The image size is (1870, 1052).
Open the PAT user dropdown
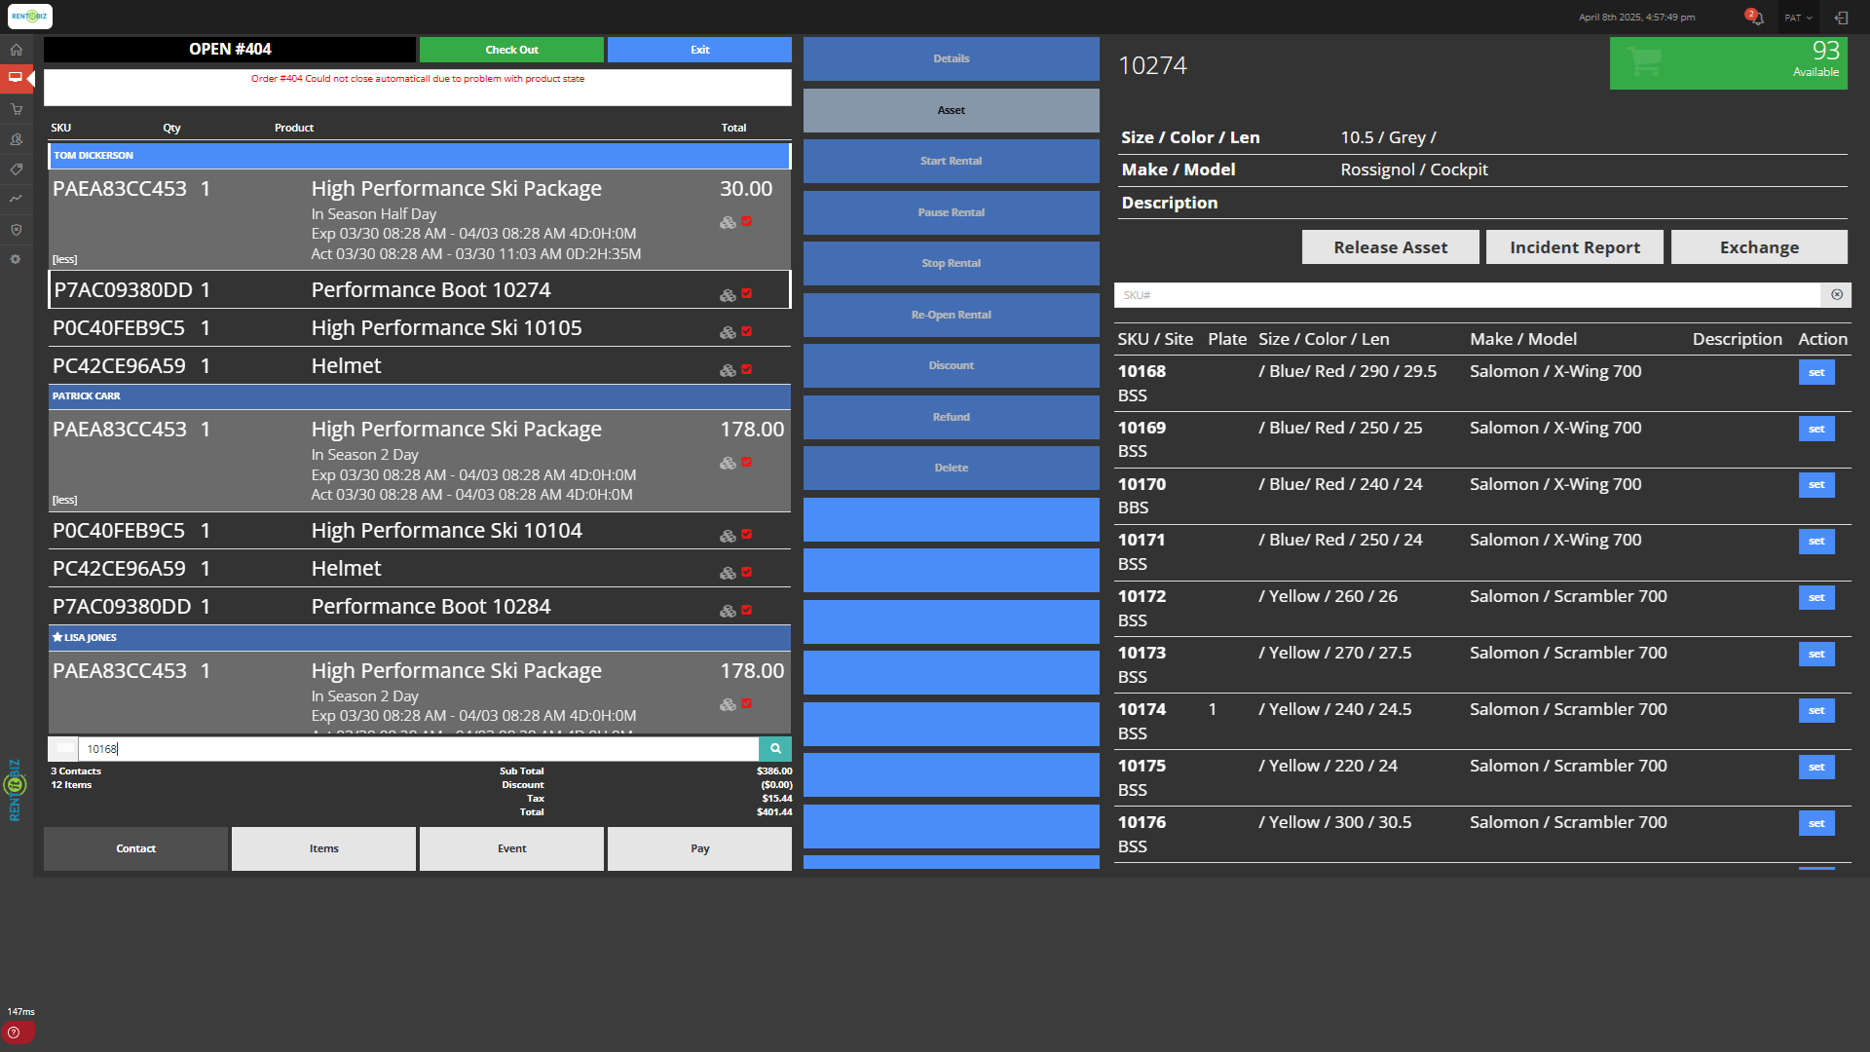pyautogui.click(x=1798, y=18)
